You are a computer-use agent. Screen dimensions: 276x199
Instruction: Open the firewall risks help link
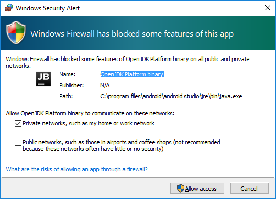pos(77,169)
